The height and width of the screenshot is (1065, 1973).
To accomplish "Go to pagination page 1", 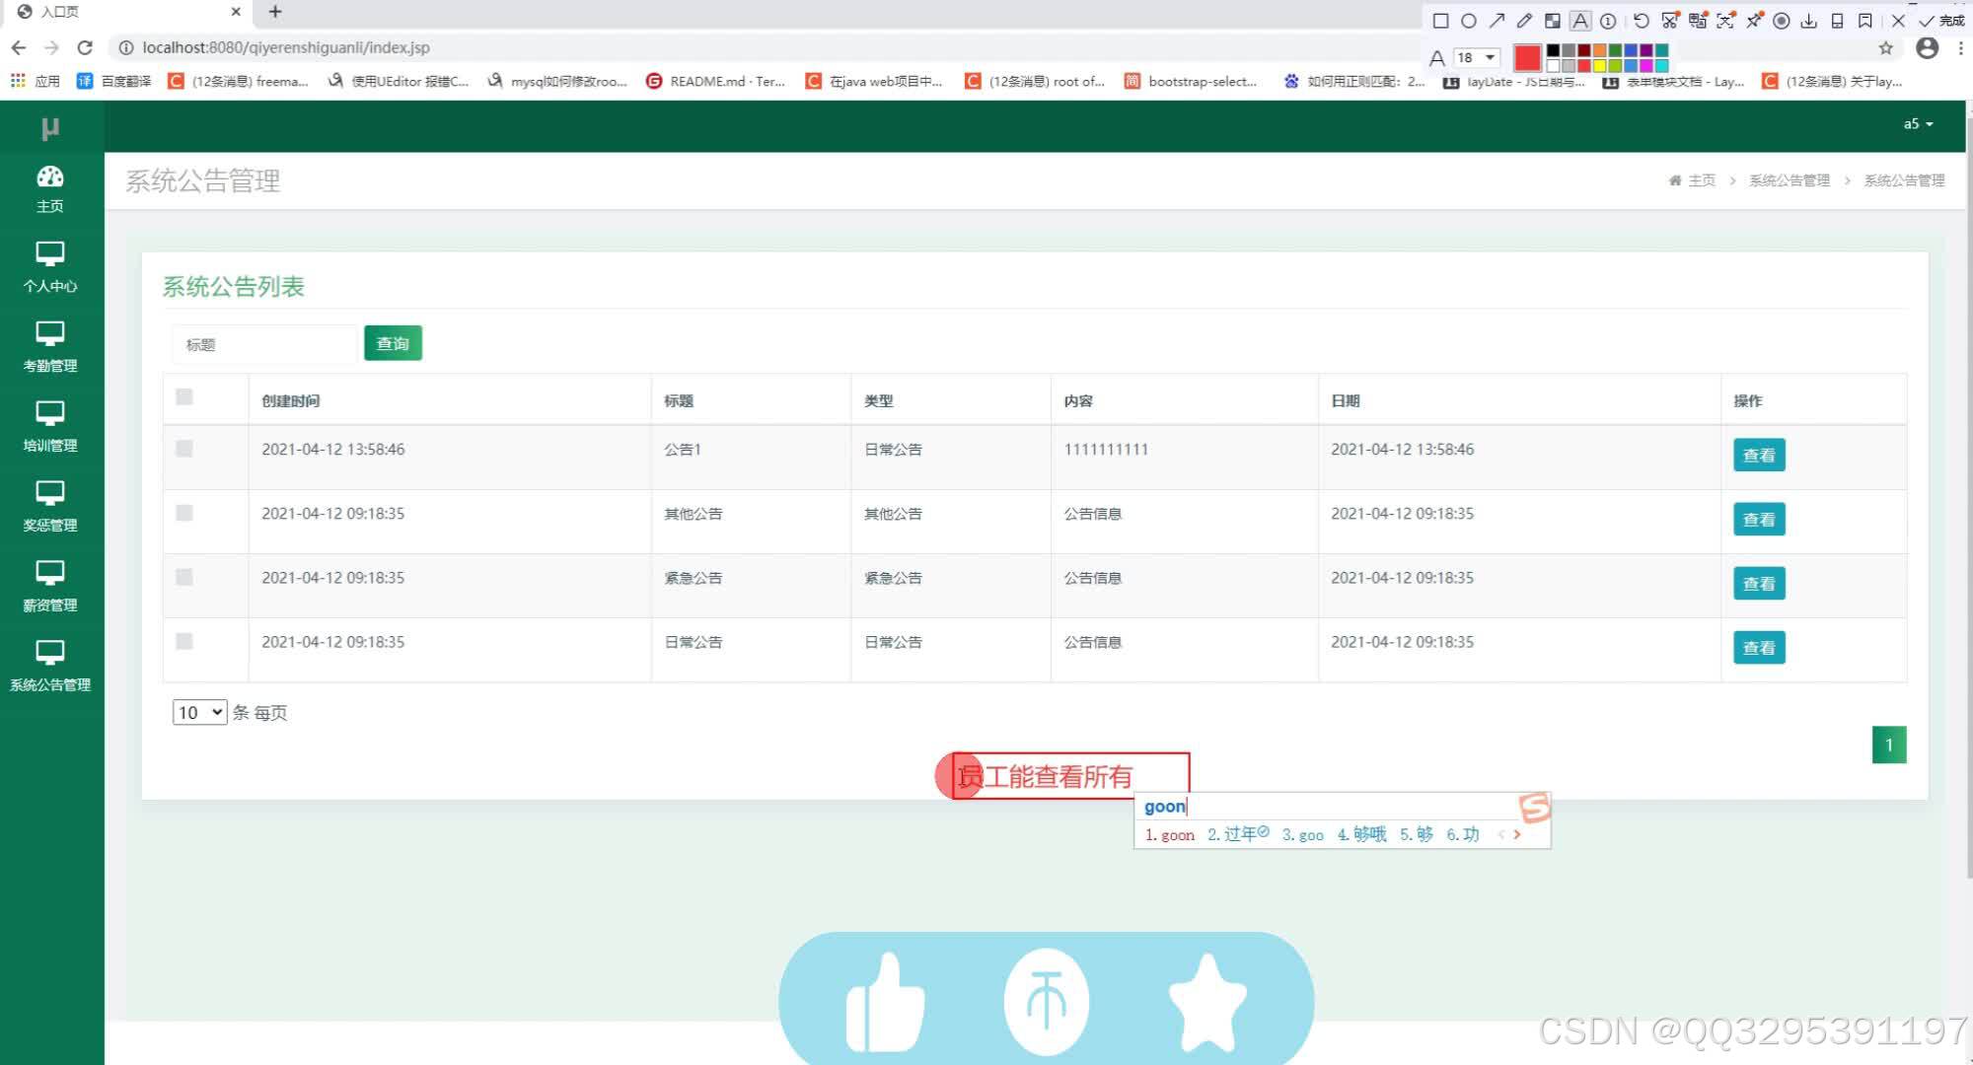I will (1888, 745).
